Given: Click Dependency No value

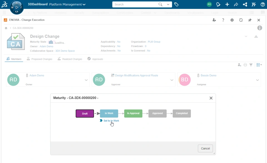Looking at the screenshot, I should [x=119, y=46].
